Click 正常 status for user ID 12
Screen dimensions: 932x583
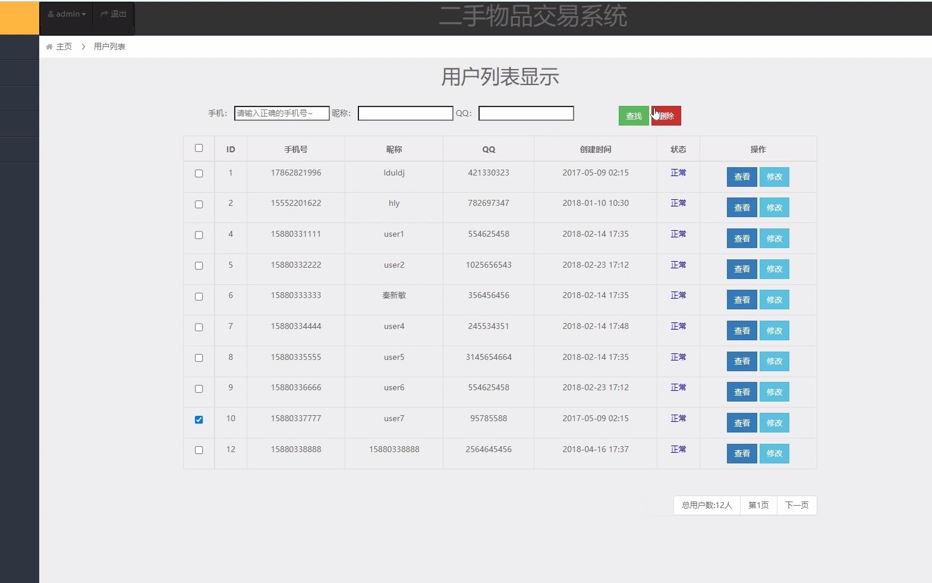coord(678,449)
